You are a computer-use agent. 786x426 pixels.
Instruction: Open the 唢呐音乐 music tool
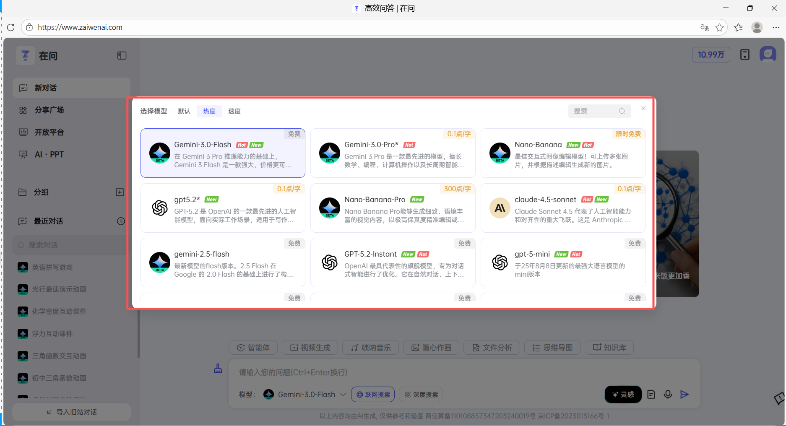click(370, 347)
